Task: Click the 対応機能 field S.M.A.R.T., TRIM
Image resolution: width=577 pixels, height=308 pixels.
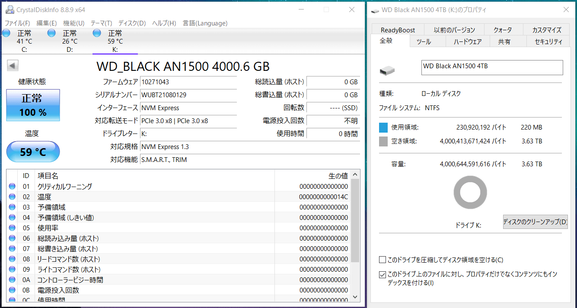Action: pyautogui.click(x=250, y=160)
